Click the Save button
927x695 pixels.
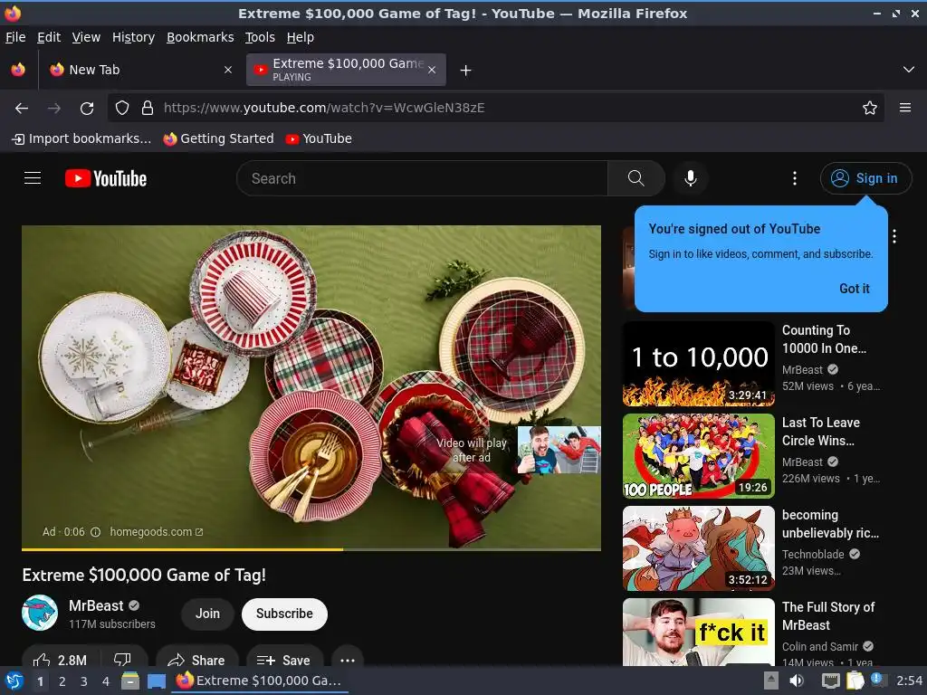click(x=284, y=660)
